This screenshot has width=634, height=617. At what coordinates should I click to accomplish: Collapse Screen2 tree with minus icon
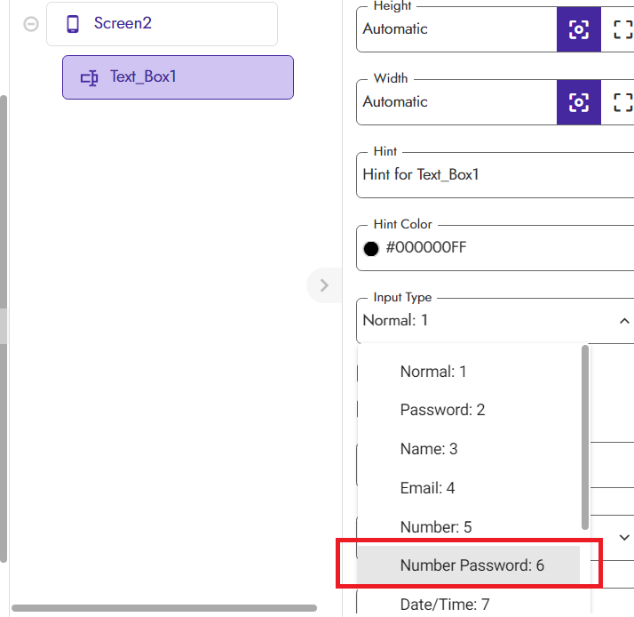pyautogui.click(x=31, y=24)
